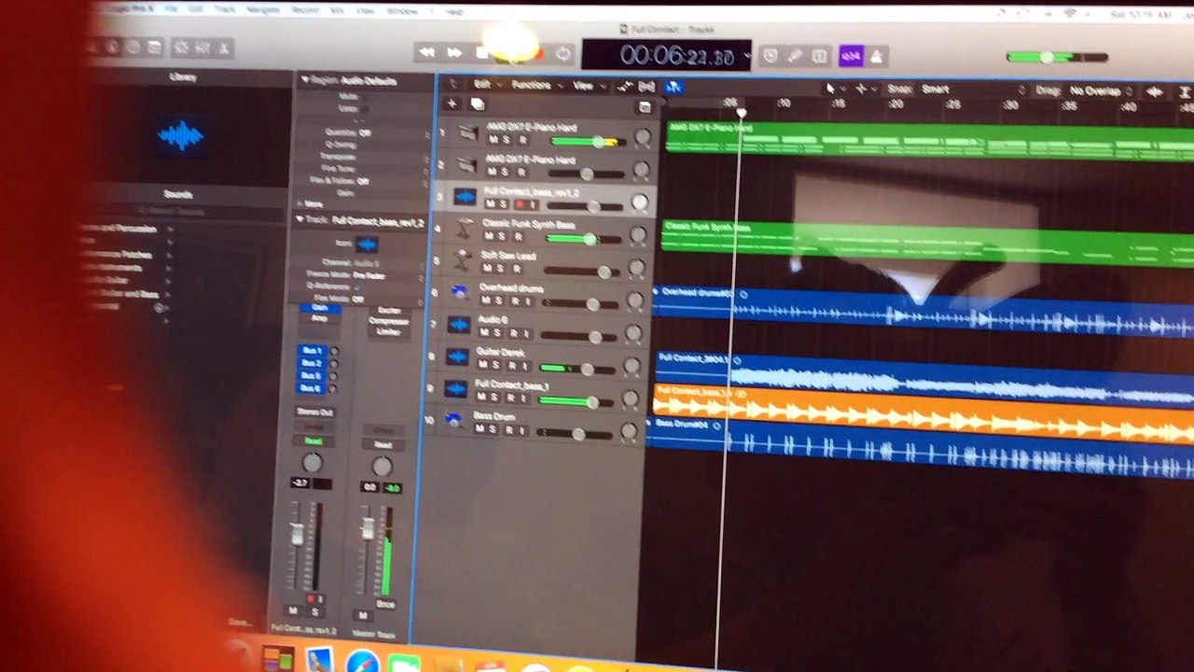Mute the AMS DX7 E-Piano track 1
The height and width of the screenshot is (672, 1194).
[x=493, y=140]
